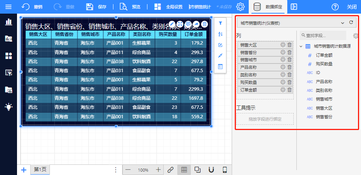Remove the 购买数量 column via trash icon
Screen dimensions: 361x175
click(x=290, y=82)
